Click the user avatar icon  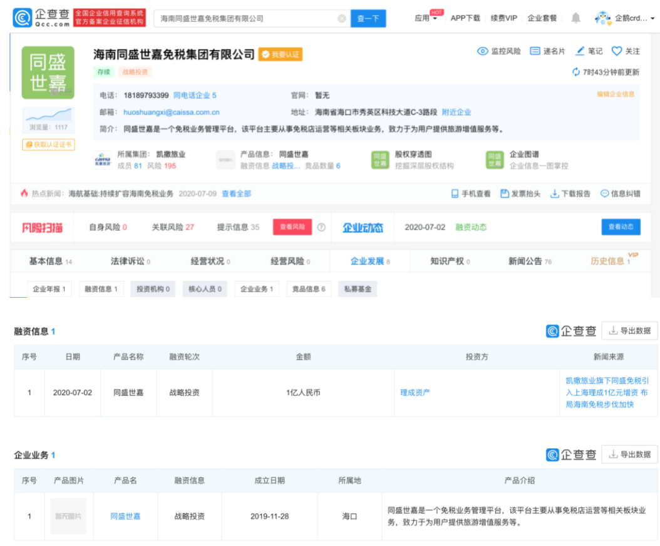coord(603,18)
